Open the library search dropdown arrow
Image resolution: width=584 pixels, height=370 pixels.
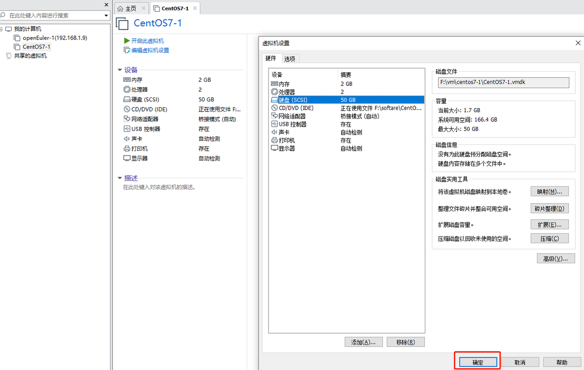click(107, 16)
